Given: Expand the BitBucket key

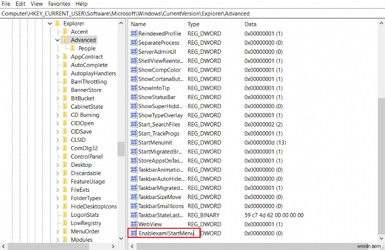Looking at the screenshot, I should pos(57,99).
